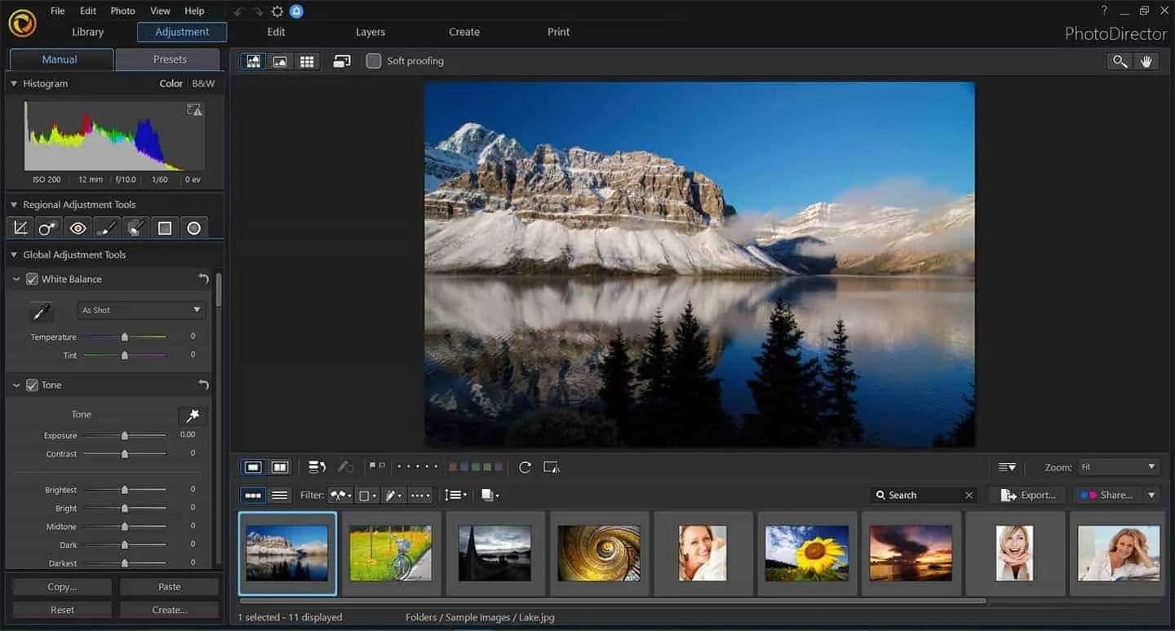
Task: Show single photo view
Action: click(253, 467)
